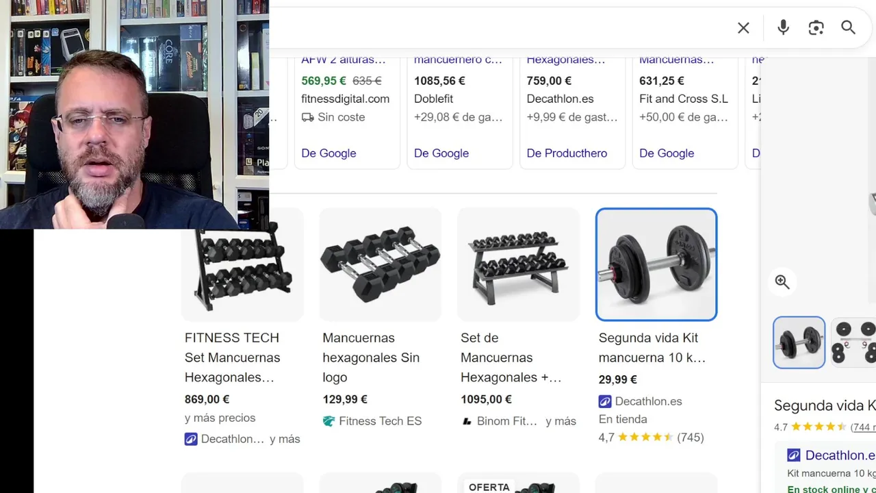Open the FITNESS TECH Set Mancuernas Hexagonales listing
876x493 pixels.
pyautogui.click(x=232, y=357)
